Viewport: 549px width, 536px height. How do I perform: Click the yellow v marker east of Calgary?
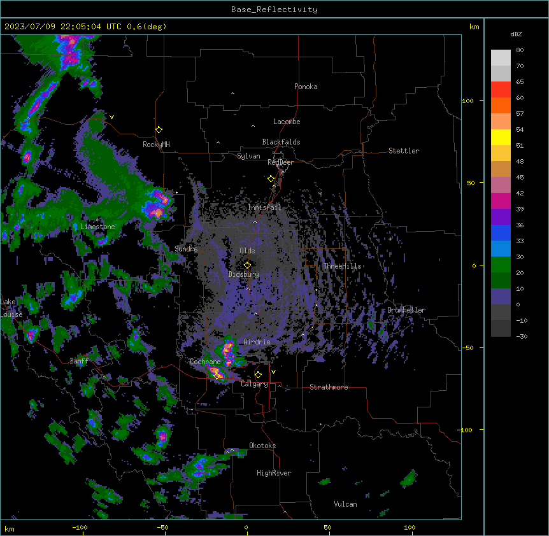tap(273, 372)
